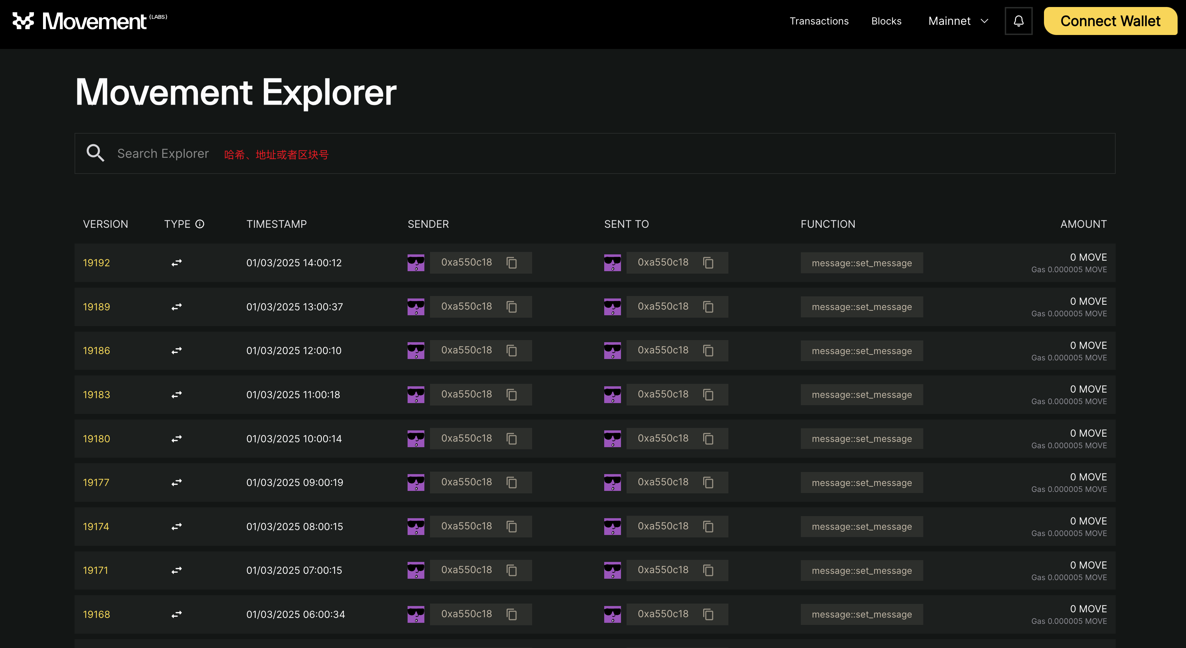This screenshot has width=1186, height=648.
Task: Click the TIMESTAMP column header
Action: [276, 224]
